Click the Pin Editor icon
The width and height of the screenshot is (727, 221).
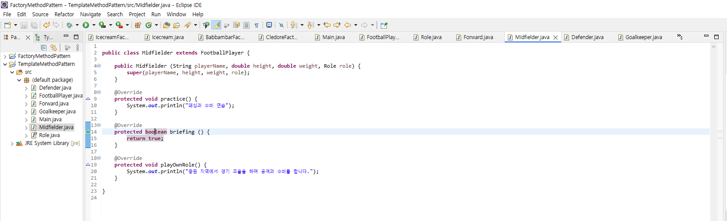coord(384,25)
